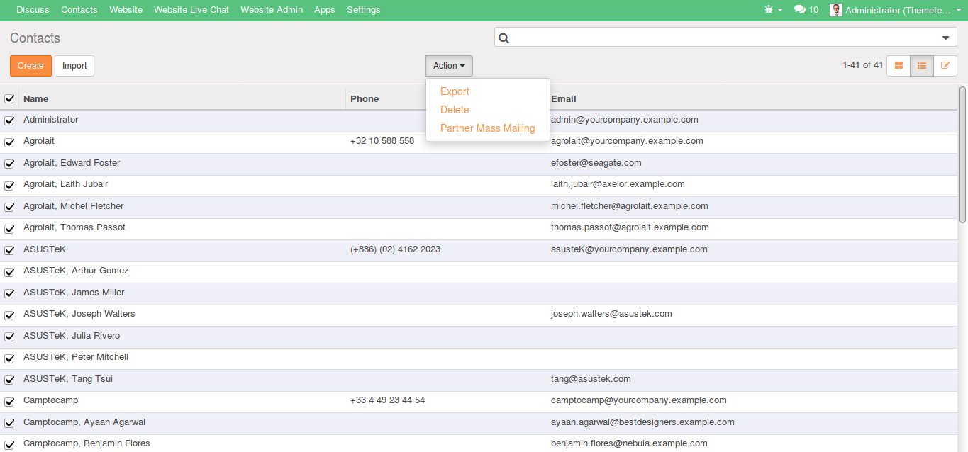Screen dimensions: 968x452
Task: Switch to List view icon
Action: (x=922, y=66)
